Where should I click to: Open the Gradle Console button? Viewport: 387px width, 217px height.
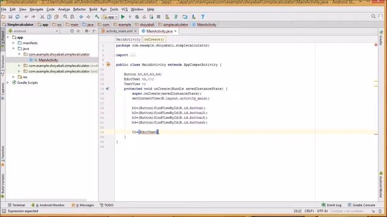(x=362, y=205)
